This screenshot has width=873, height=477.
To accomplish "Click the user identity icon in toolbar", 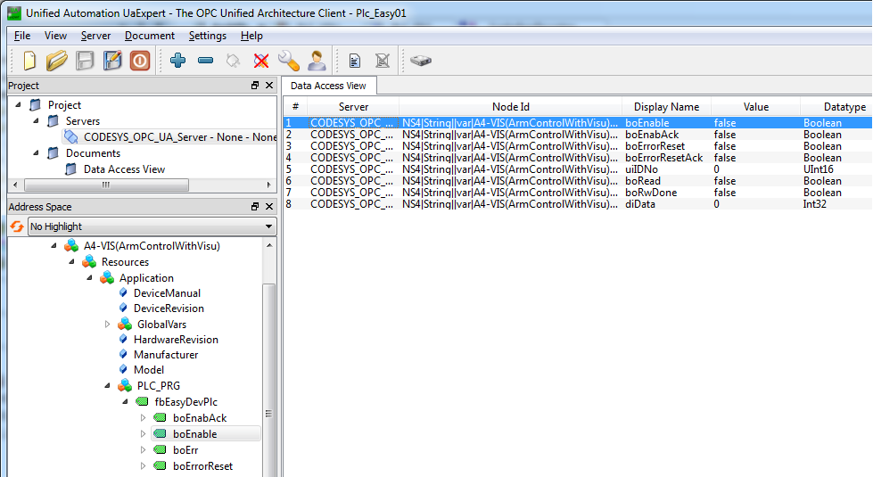I will coord(317,60).
